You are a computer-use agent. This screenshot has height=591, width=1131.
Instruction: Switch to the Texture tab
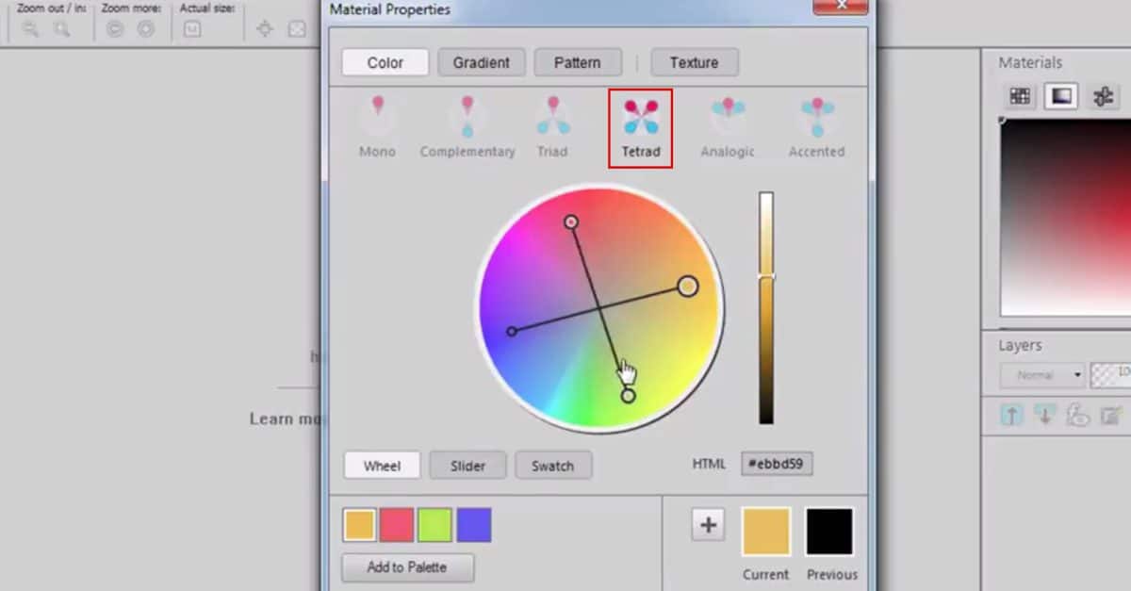(695, 62)
